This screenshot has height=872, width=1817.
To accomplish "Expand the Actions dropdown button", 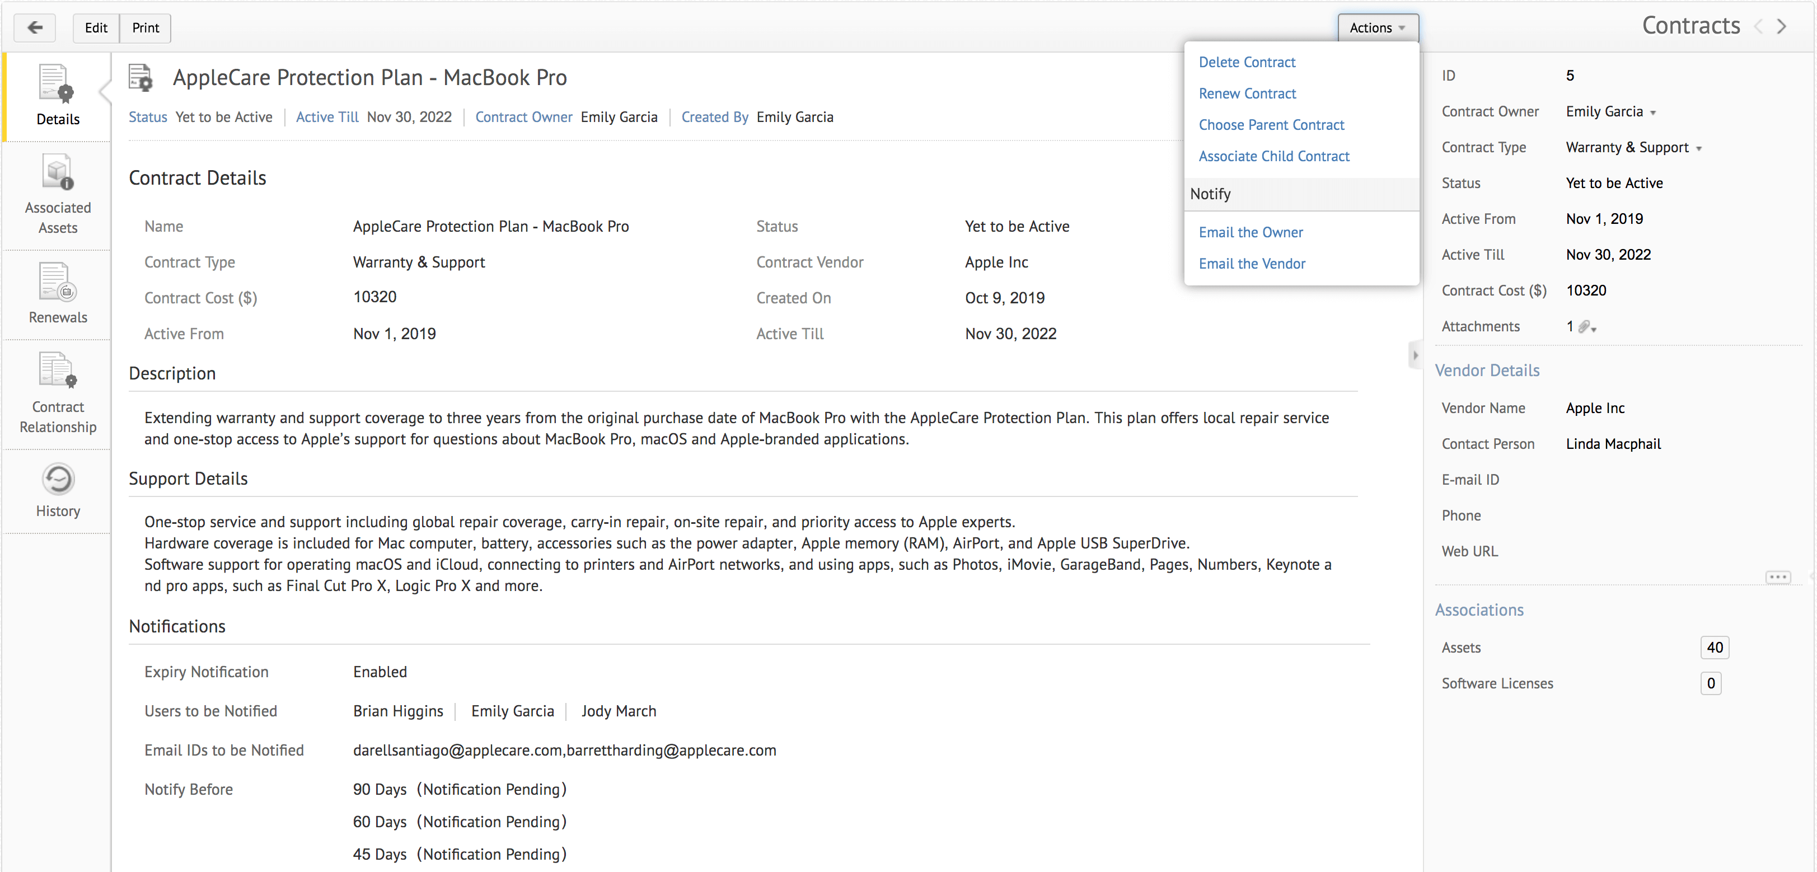I will (1377, 27).
